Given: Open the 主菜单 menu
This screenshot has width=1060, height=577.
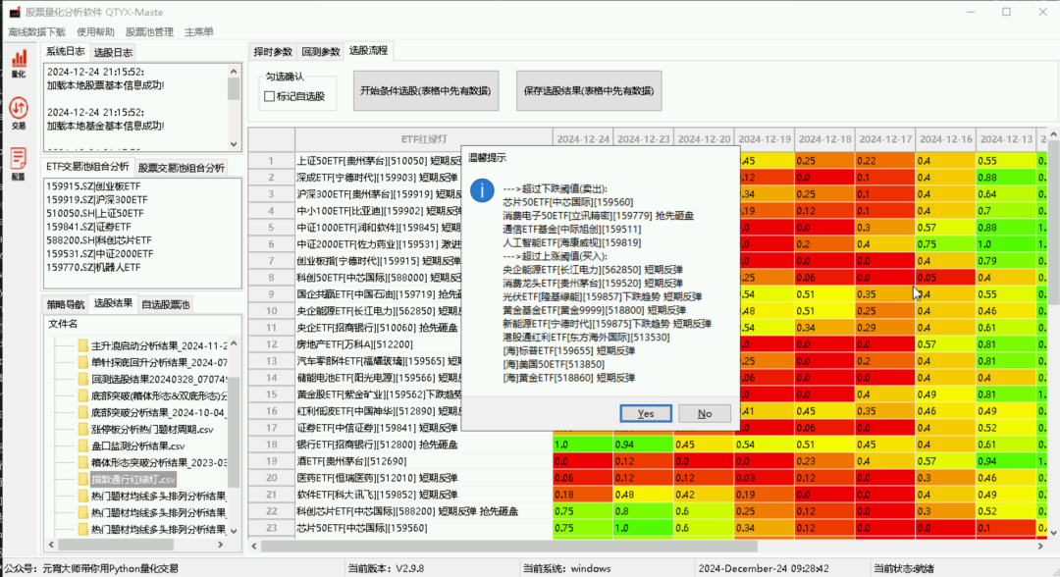Looking at the screenshot, I should (198, 31).
